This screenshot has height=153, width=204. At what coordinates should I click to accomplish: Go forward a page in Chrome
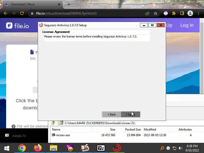pos(14,13)
